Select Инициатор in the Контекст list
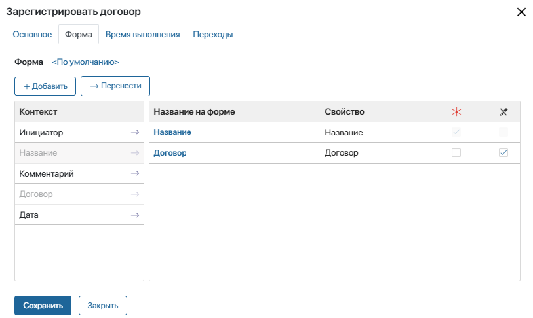The width and height of the screenshot is (533, 318). pos(79,132)
